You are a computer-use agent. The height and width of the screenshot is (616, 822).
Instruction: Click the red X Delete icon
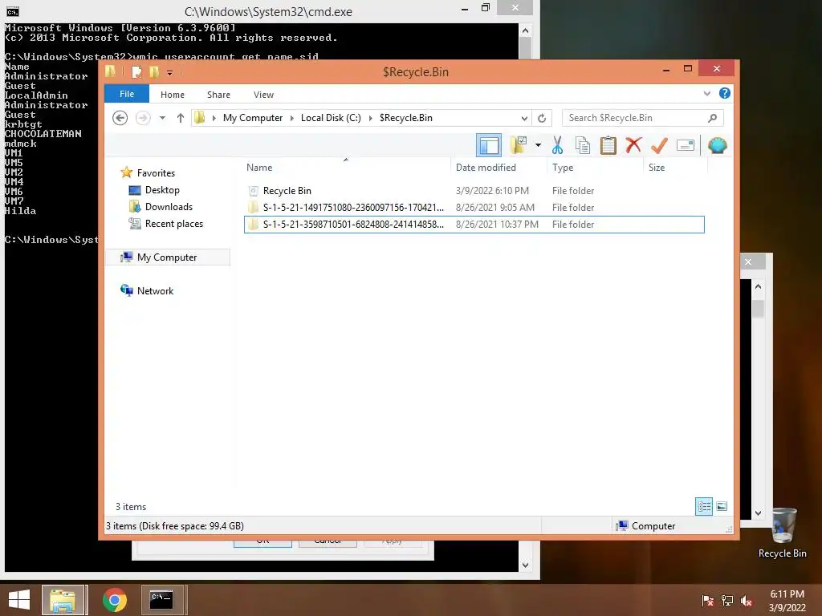tap(633, 144)
